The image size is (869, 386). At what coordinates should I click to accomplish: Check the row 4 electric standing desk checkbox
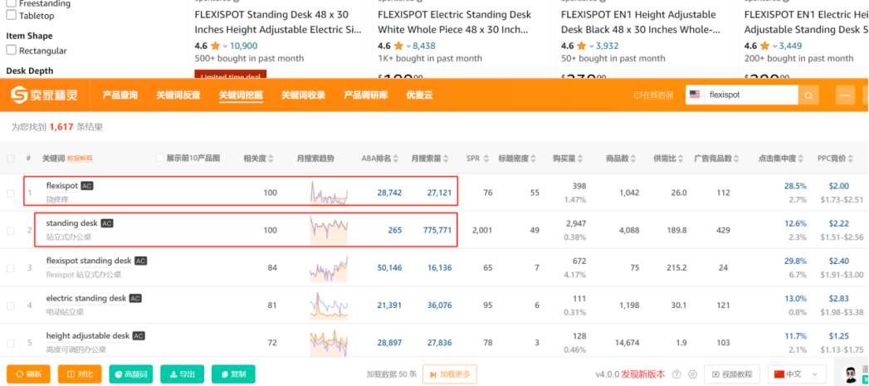[11, 305]
